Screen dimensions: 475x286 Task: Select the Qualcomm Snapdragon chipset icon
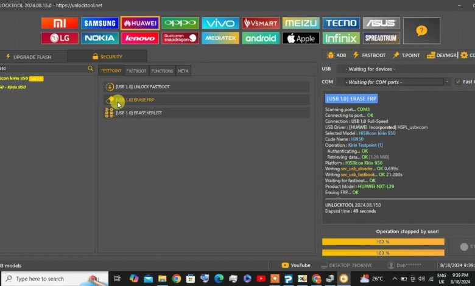pyautogui.click(x=180, y=38)
